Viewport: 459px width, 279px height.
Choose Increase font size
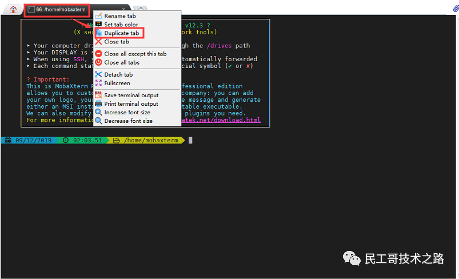137,113
